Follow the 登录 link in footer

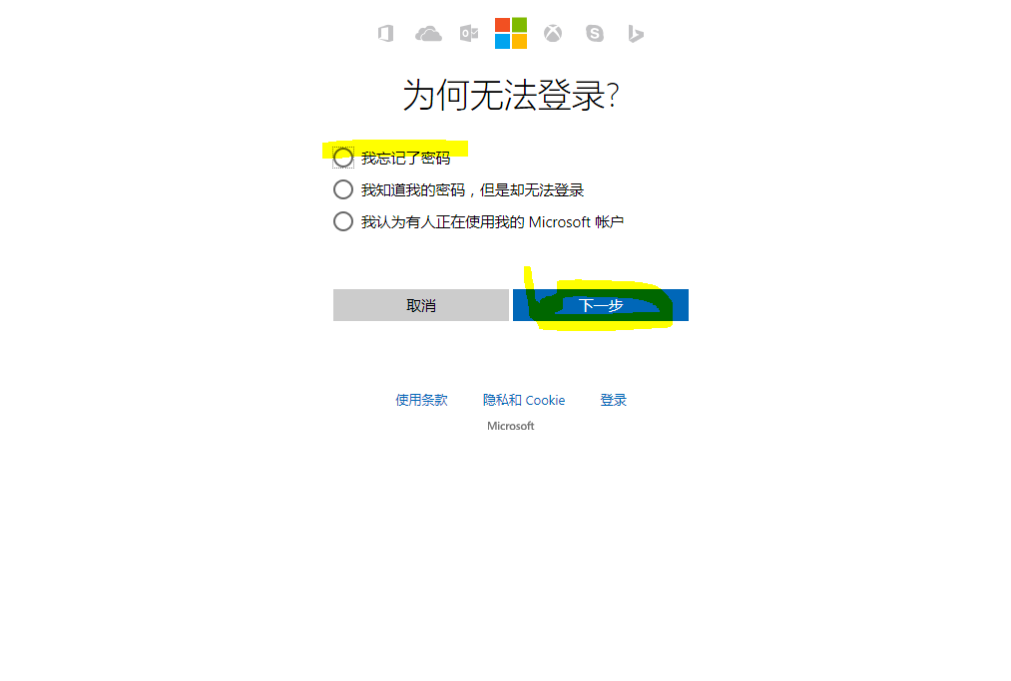[613, 400]
